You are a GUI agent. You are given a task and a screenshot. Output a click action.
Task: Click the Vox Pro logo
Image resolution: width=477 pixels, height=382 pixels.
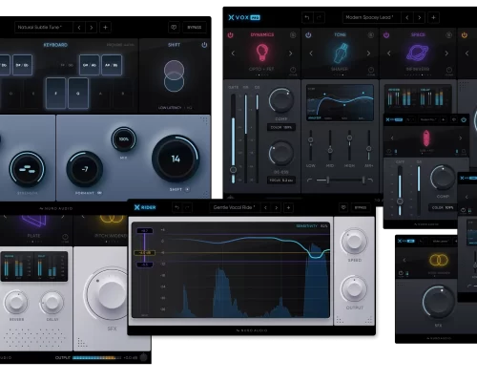tap(244, 17)
